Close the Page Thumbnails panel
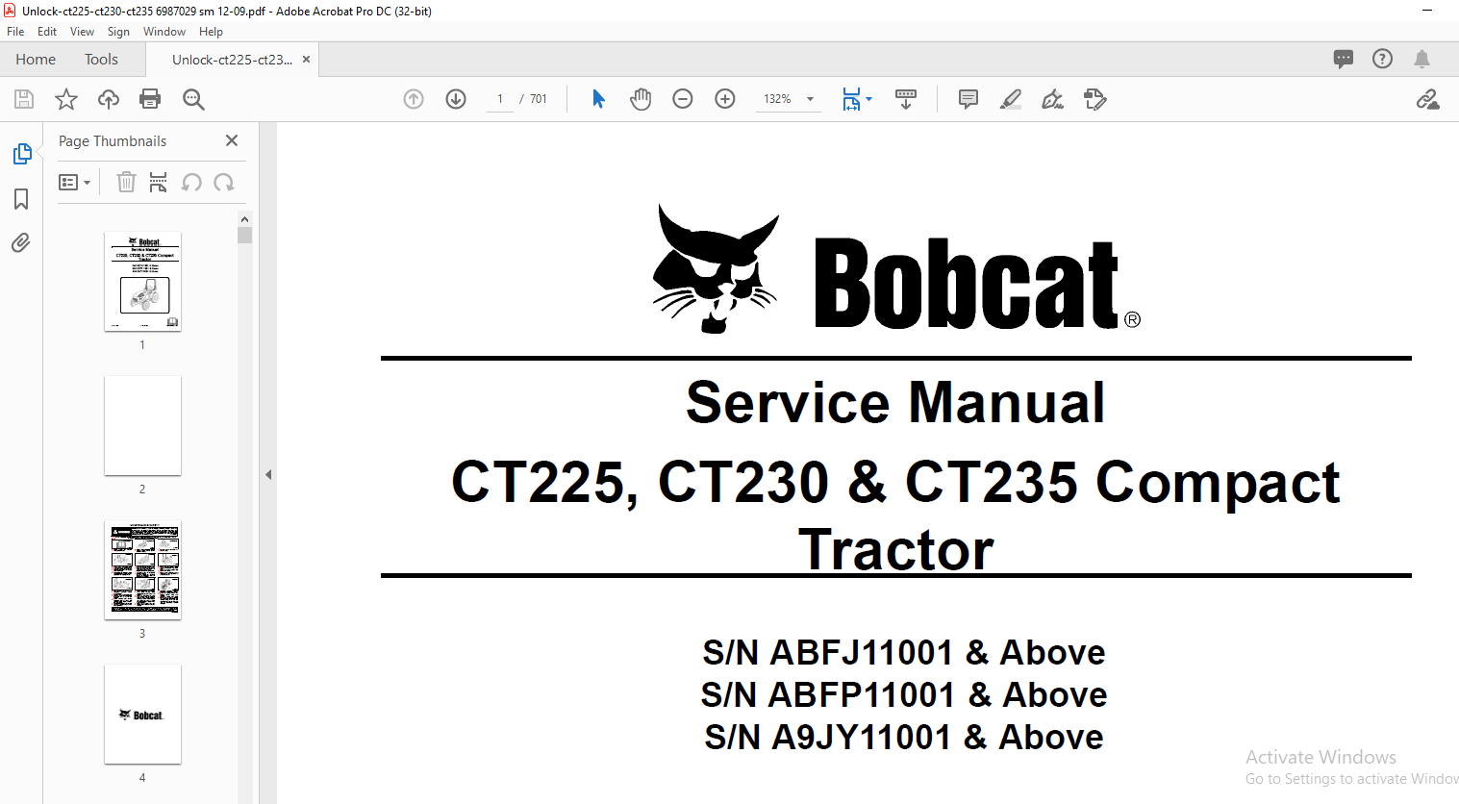 coord(232,140)
